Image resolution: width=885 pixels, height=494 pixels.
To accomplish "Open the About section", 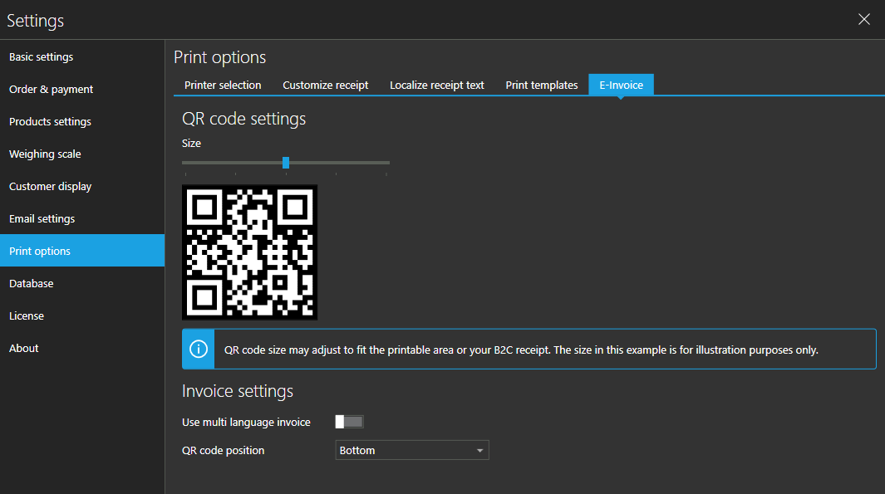I will [82, 348].
